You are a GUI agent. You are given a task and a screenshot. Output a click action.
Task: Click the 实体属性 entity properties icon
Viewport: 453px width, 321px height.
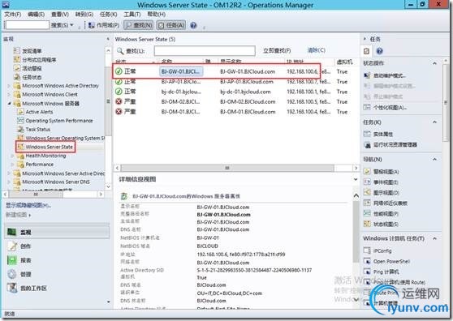[367, 134]
